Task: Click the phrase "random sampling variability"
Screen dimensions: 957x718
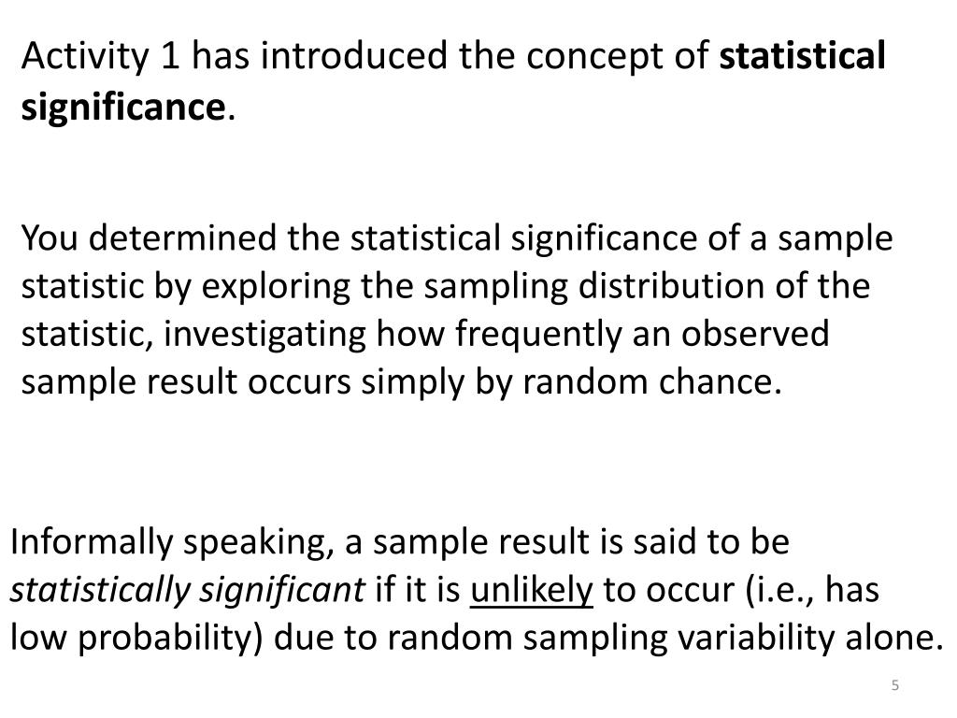Action: (611, 639)
